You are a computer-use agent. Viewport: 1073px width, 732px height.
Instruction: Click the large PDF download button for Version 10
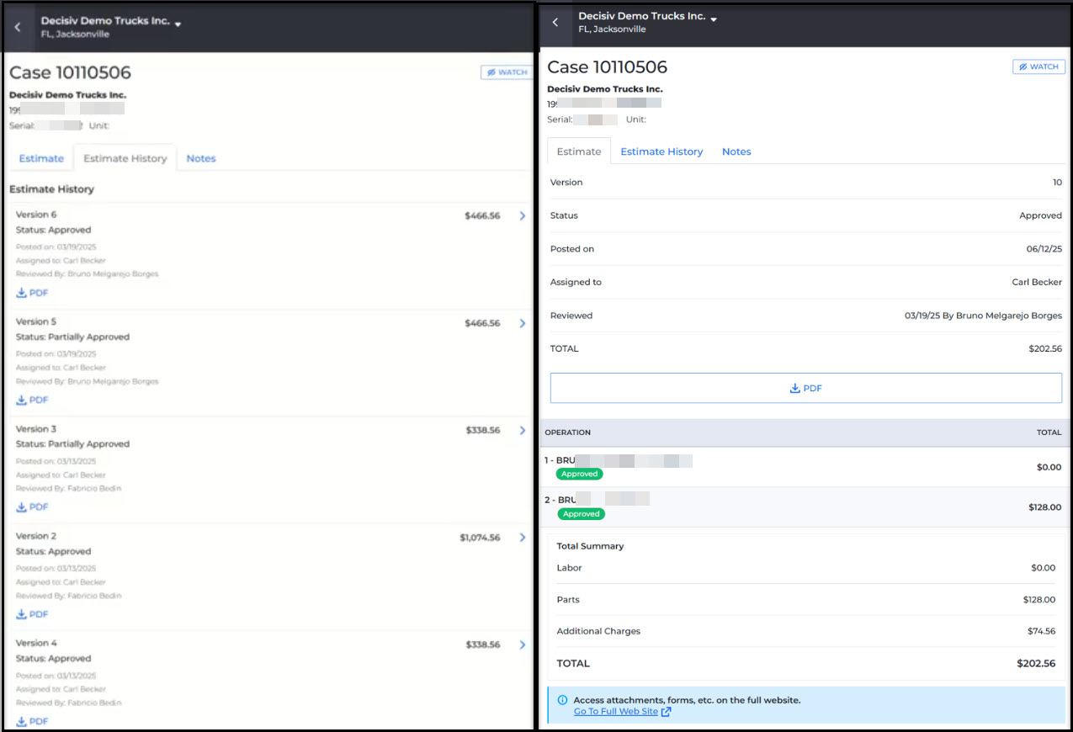click(805, 388)
